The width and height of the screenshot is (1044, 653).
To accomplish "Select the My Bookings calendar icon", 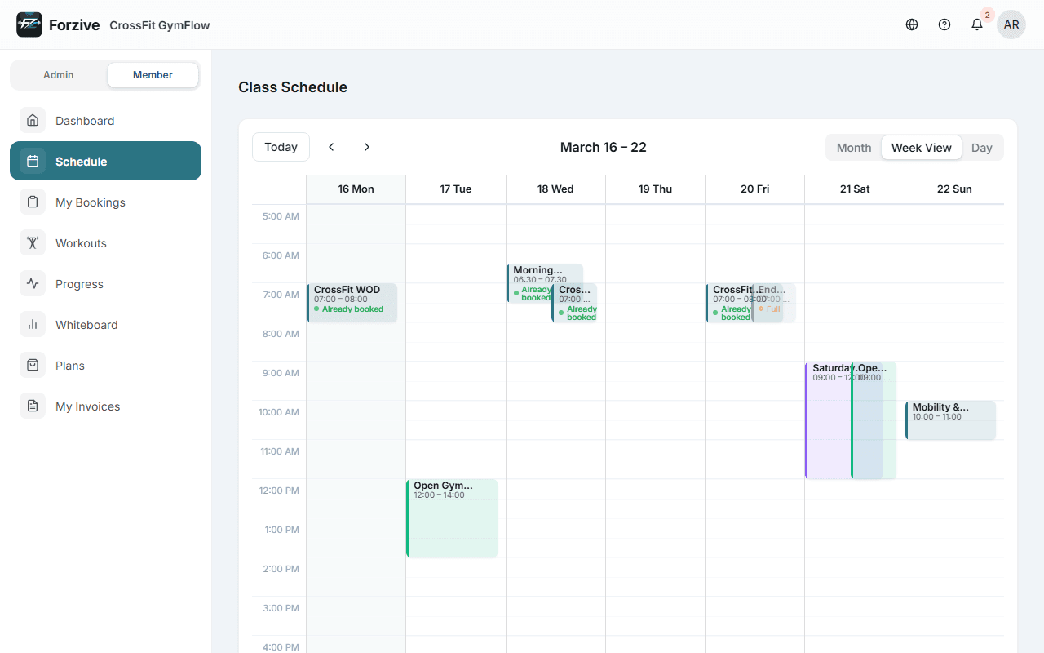I will point(33,202).
